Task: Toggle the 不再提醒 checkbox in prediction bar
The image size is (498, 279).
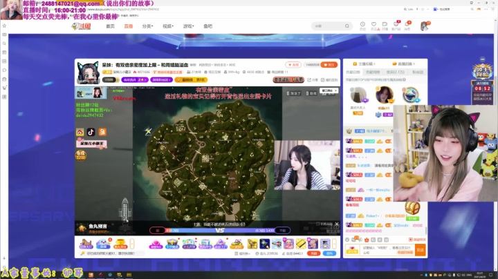Action: click(318, 224)
